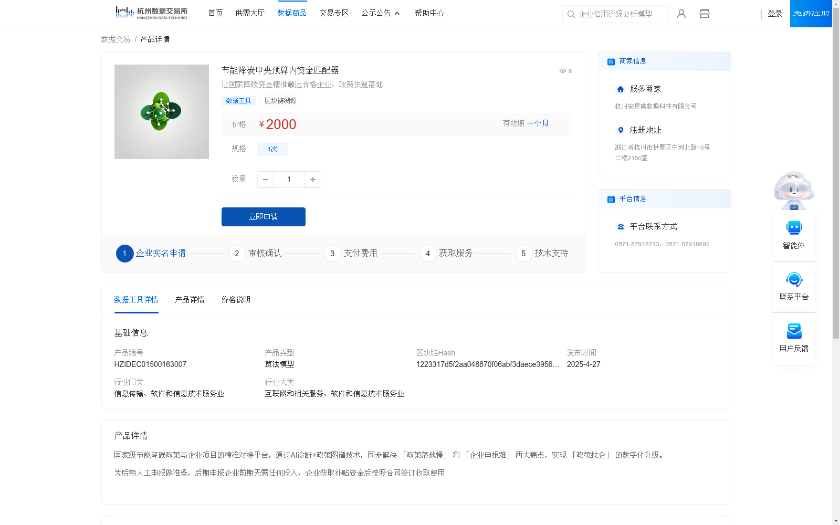This screenshot has height=525, width=840.
Task: Switch to 数据工具详情 tab
Action: 136,300
